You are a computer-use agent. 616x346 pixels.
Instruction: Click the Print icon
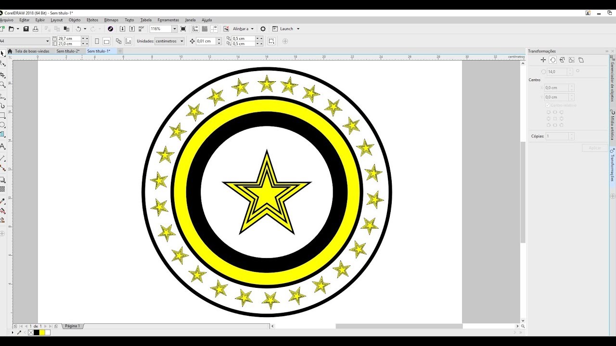[35, 29]
